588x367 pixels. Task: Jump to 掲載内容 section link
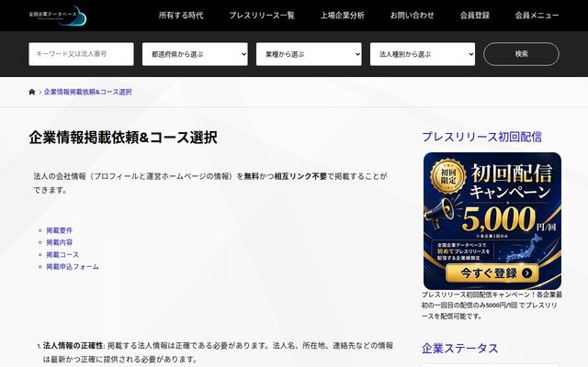click(x=59, y=242)
